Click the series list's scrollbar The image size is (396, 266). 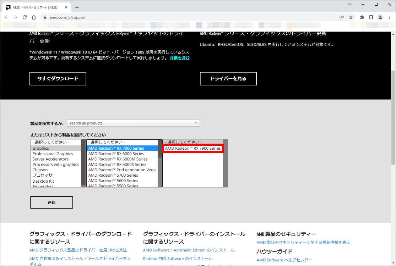[x=160, y=163]
